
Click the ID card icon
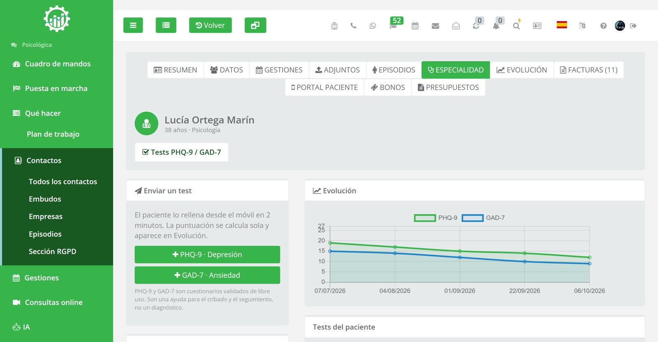tap(537, 25)
